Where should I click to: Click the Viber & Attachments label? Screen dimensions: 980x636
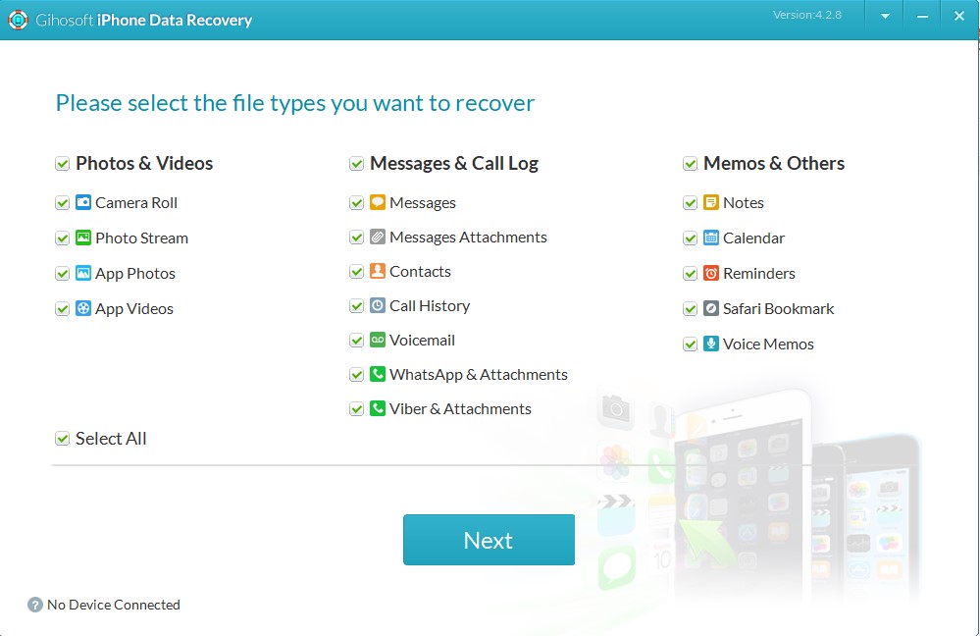point(461,409)
